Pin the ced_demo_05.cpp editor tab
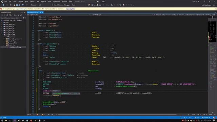 click(x=40, y=12)
